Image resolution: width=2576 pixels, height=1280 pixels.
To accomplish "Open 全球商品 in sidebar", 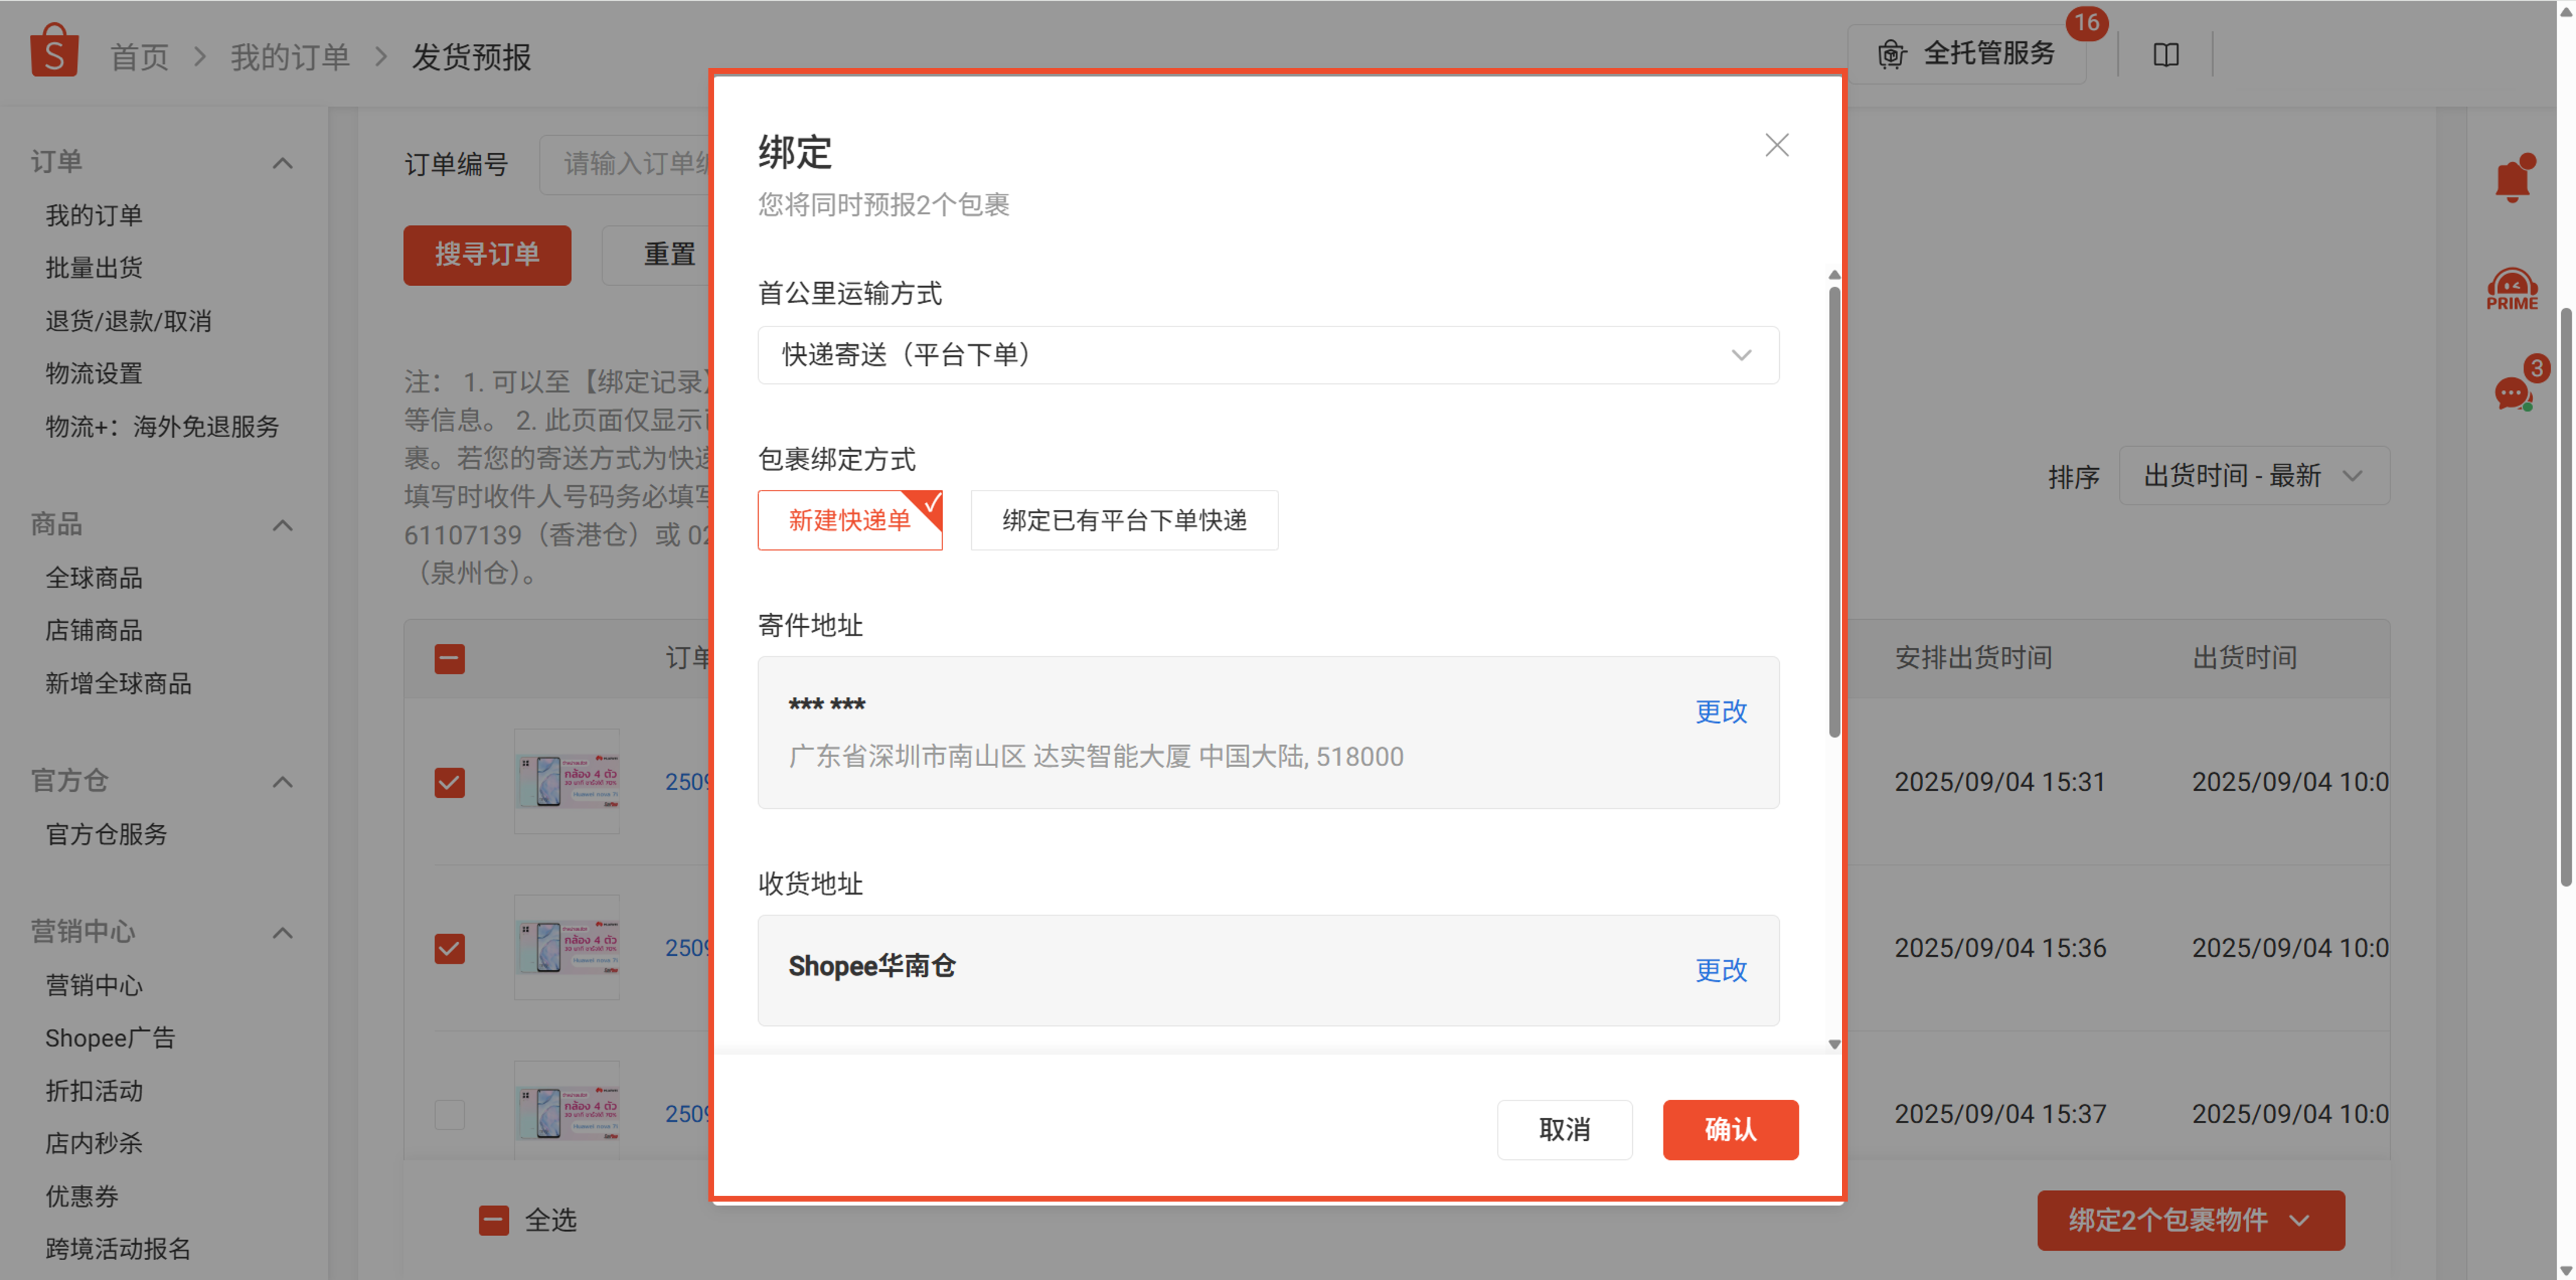I will 94,578.
